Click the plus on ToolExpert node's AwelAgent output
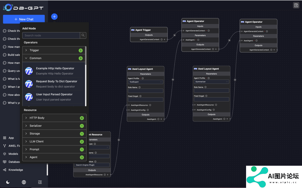302x188 pixels. (161, 119)
